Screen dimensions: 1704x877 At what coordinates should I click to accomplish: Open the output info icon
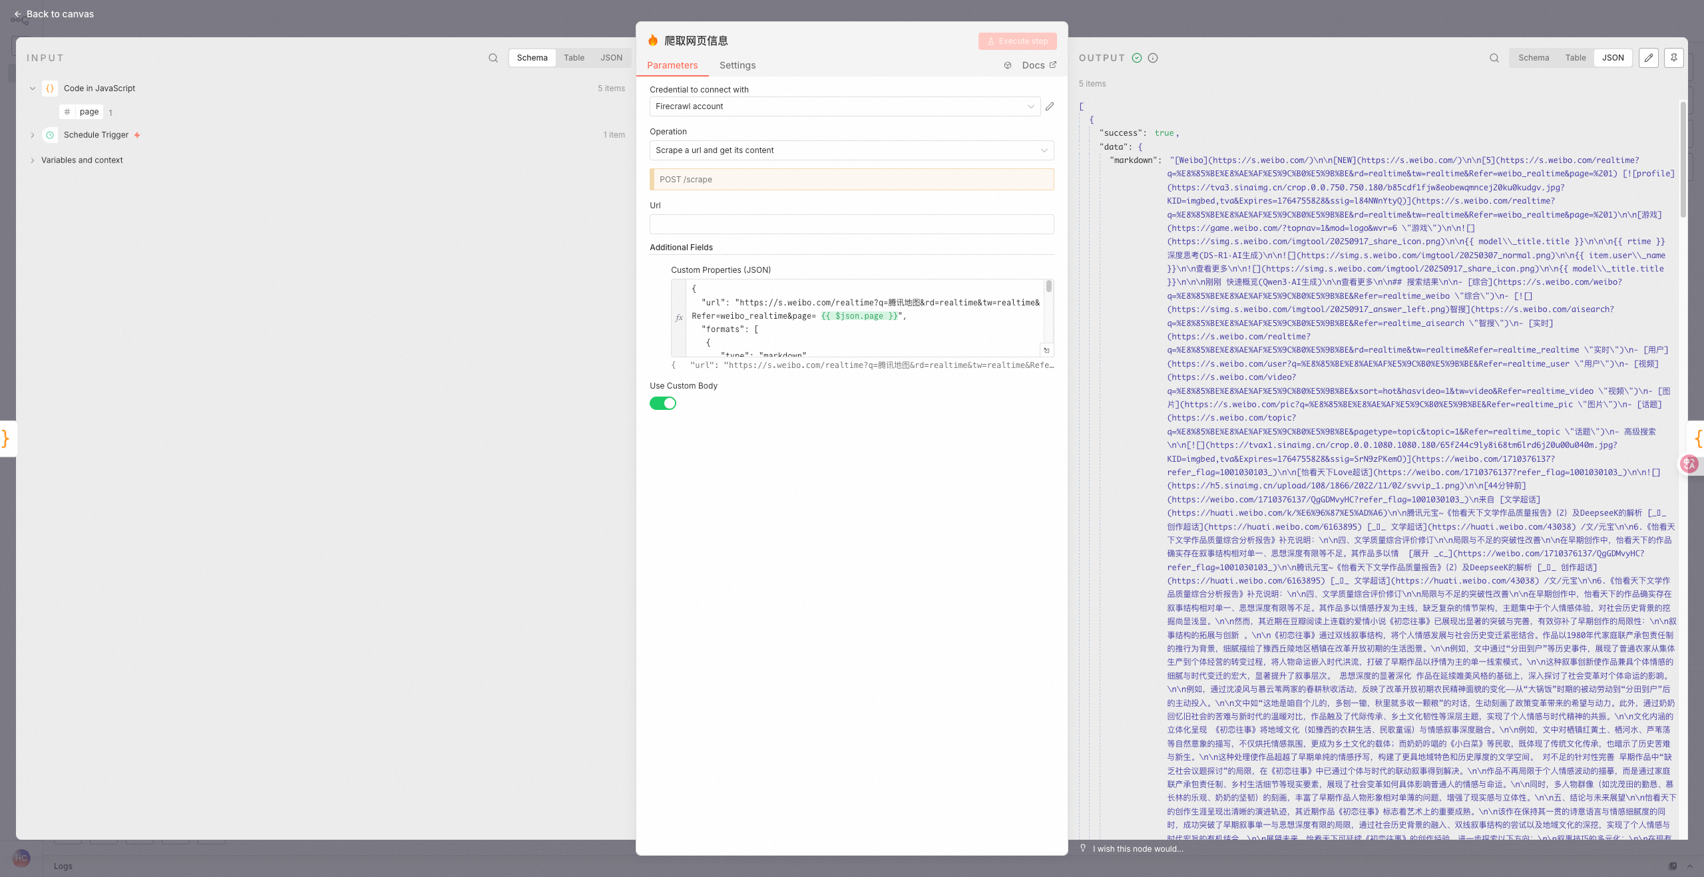coord(1153,58)
